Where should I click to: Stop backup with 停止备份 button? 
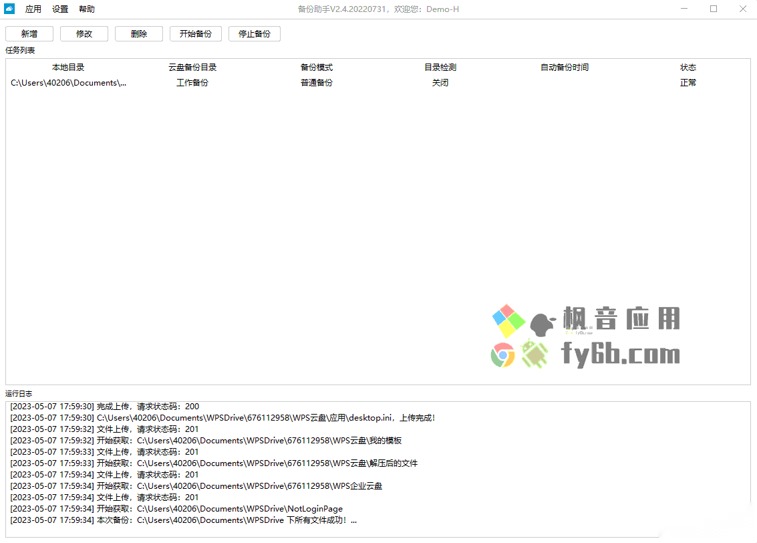click(255, 34)
